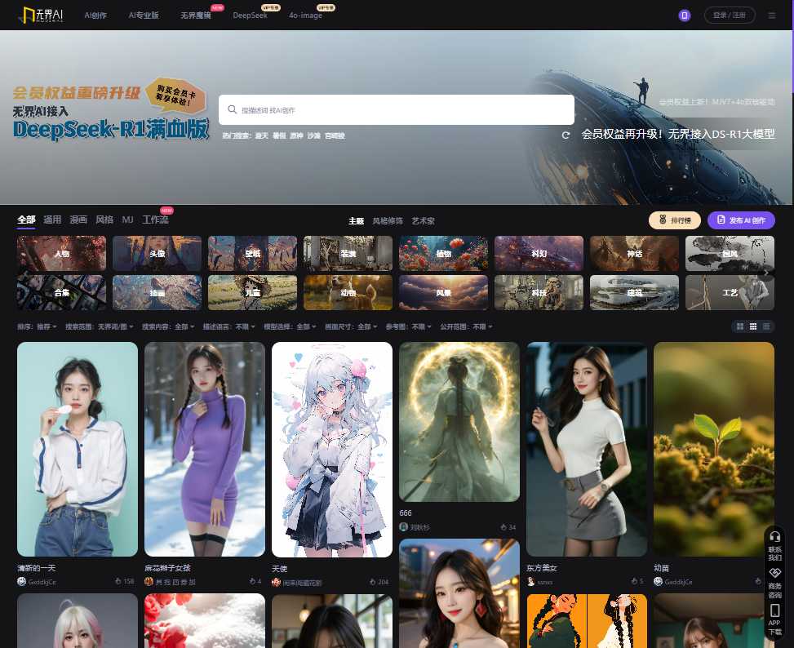
Task: Click the 发布AI创作 button
Action: 741,220
